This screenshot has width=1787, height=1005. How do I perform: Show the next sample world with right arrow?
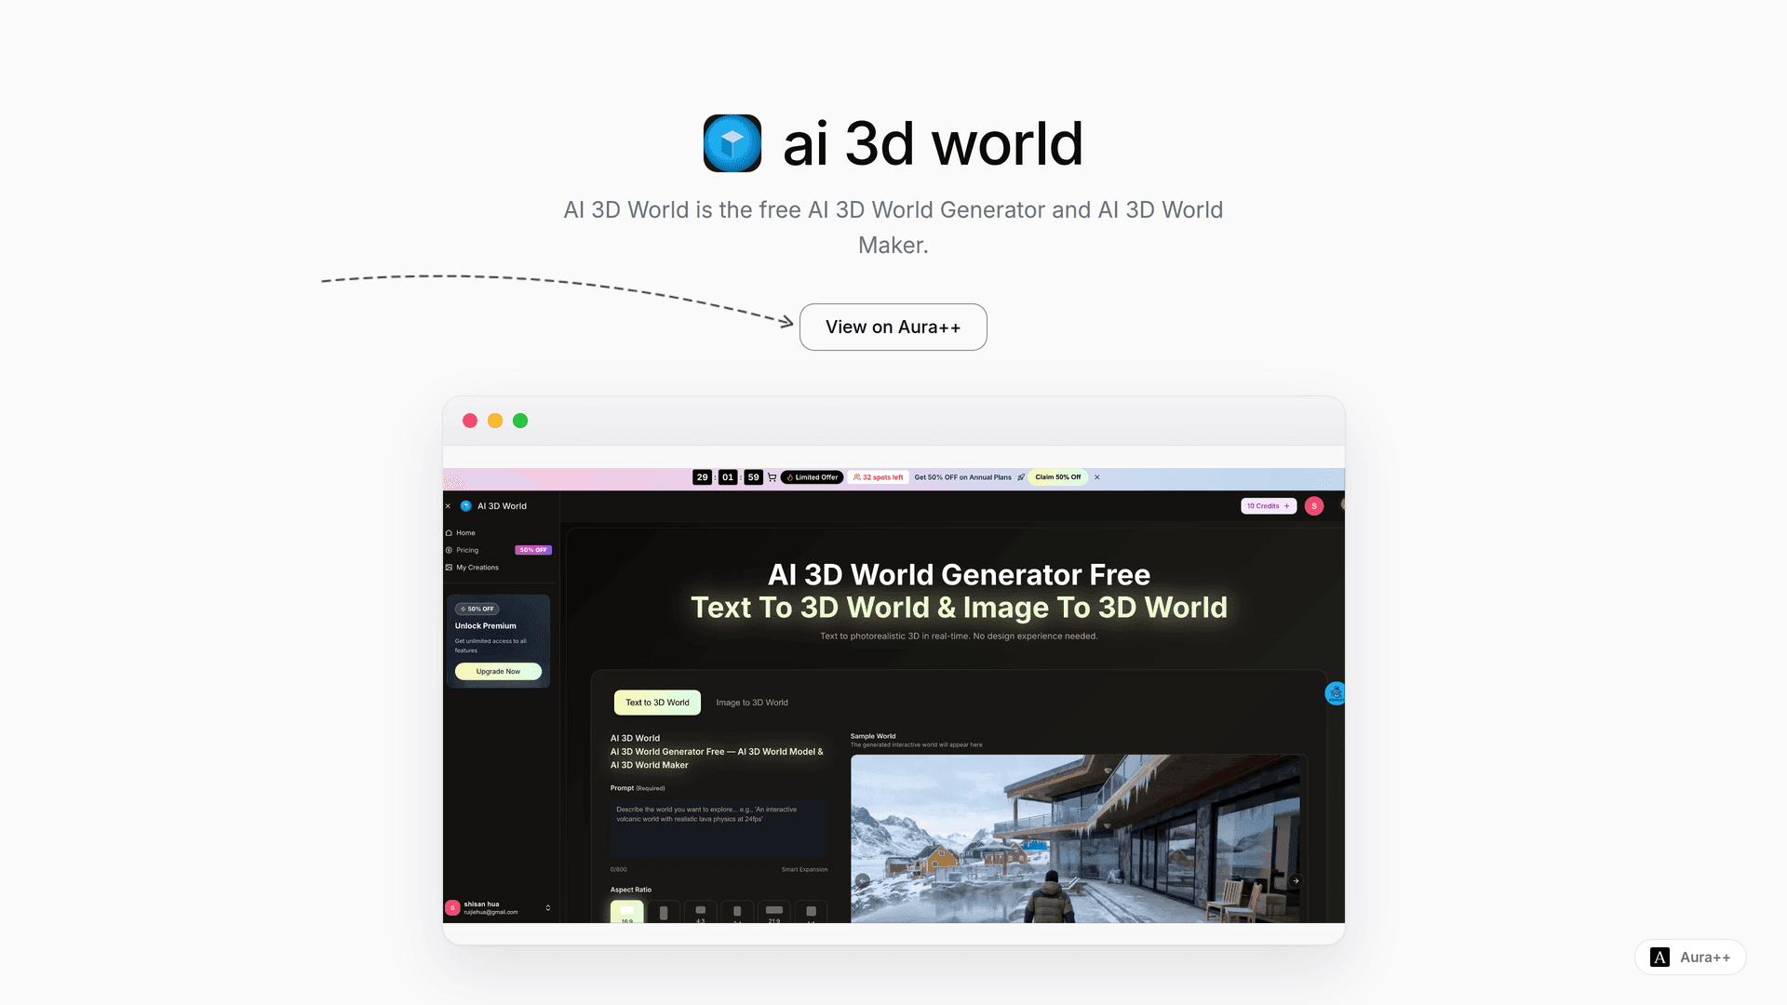coord(1296,880)
